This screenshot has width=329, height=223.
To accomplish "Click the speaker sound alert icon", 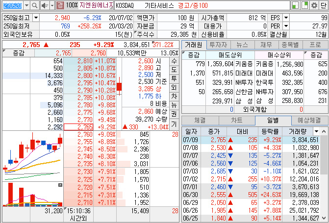I will 45,5.
